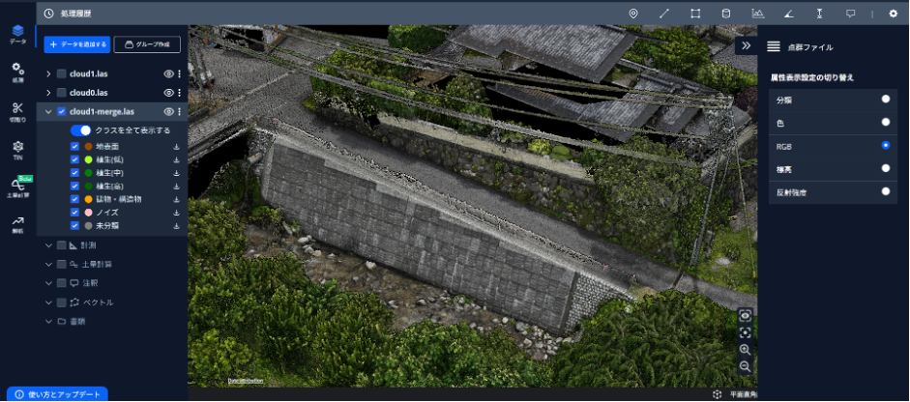
Task: Select the line distance measurement tool
Action: pos(664,14)
